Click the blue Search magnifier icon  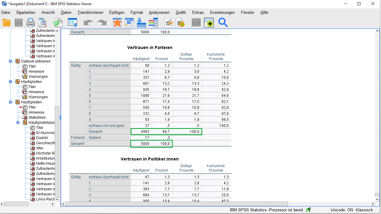pos(223,23)
